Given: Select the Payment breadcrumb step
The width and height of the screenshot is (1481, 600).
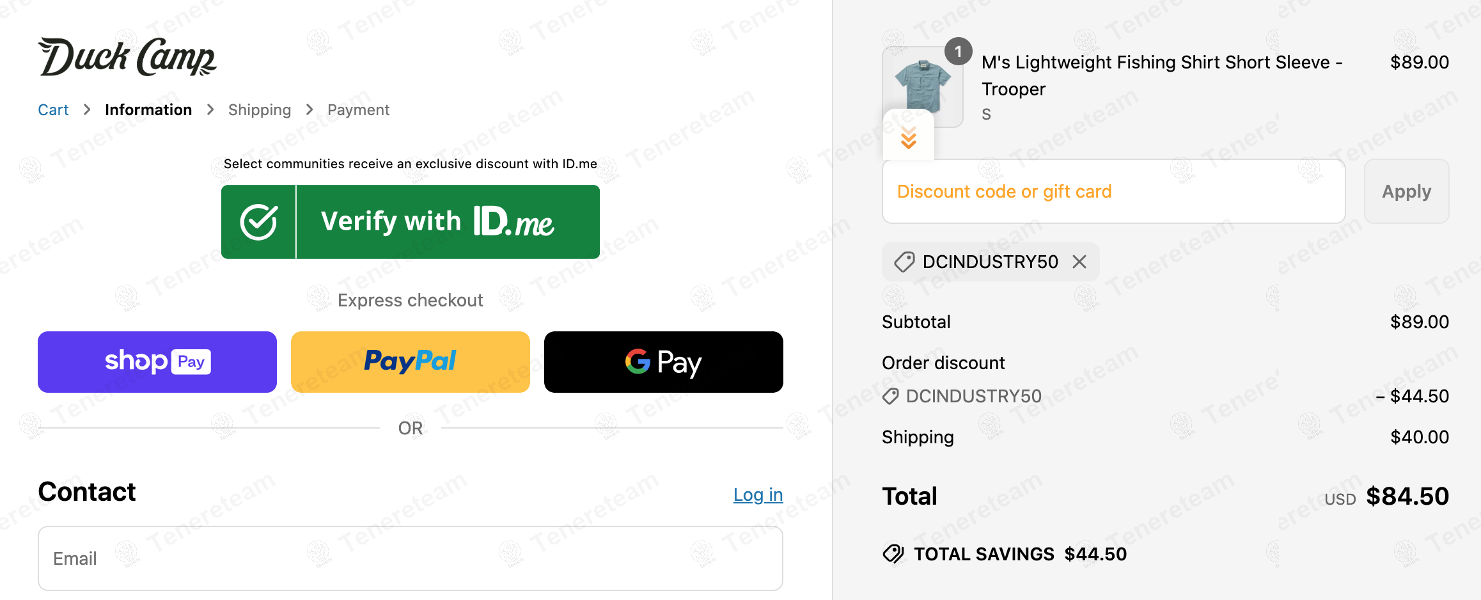Looking at the screenshot, I should pyautogui.click(x=358, y=110).
